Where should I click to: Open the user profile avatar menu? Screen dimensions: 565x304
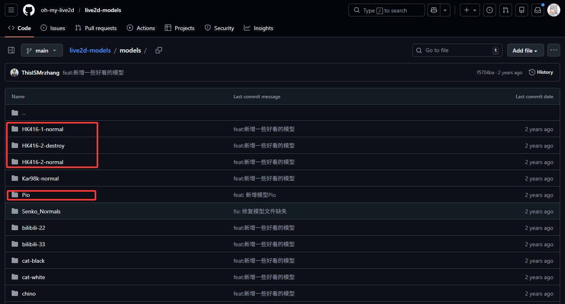click(553, 10)
